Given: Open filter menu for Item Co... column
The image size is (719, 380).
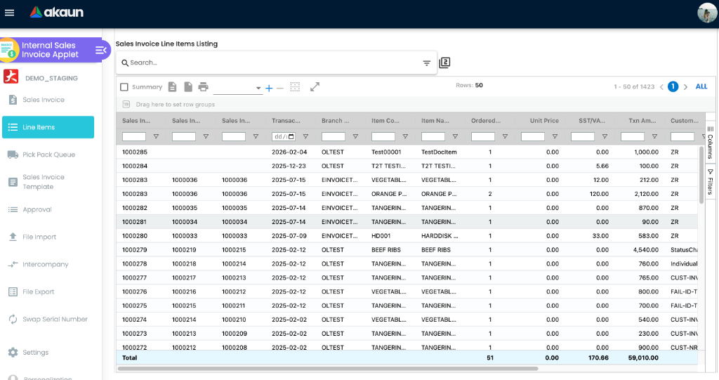Looking at the screenshot, I should click(405, 137).
